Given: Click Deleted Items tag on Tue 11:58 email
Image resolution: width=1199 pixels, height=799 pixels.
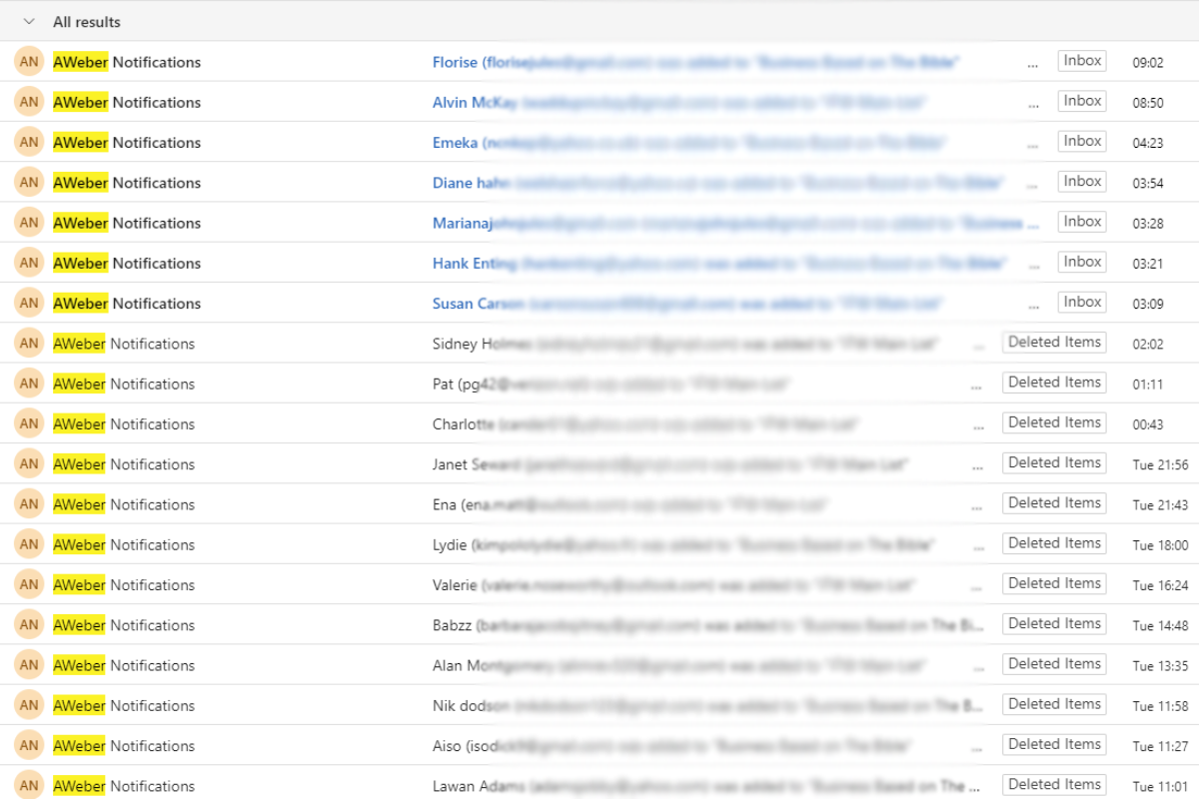Looking at the screenshot, I should [1054, 704].
